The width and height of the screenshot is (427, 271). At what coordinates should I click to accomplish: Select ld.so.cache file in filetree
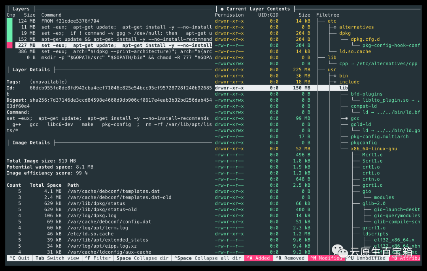pos(355,51)
